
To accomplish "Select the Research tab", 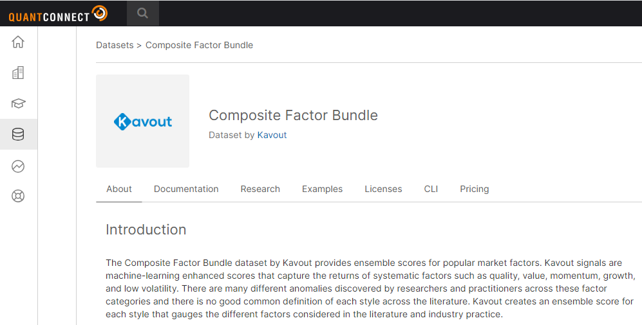I will pos(260,189).
